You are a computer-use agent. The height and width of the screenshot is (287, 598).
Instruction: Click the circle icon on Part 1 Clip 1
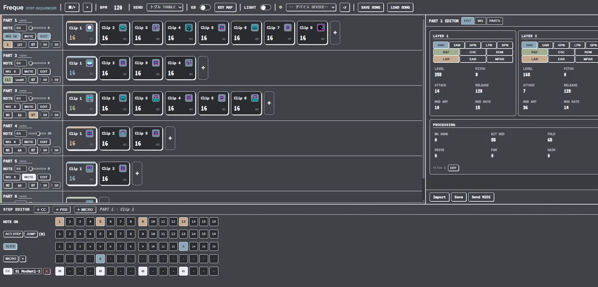click(89, 28)
